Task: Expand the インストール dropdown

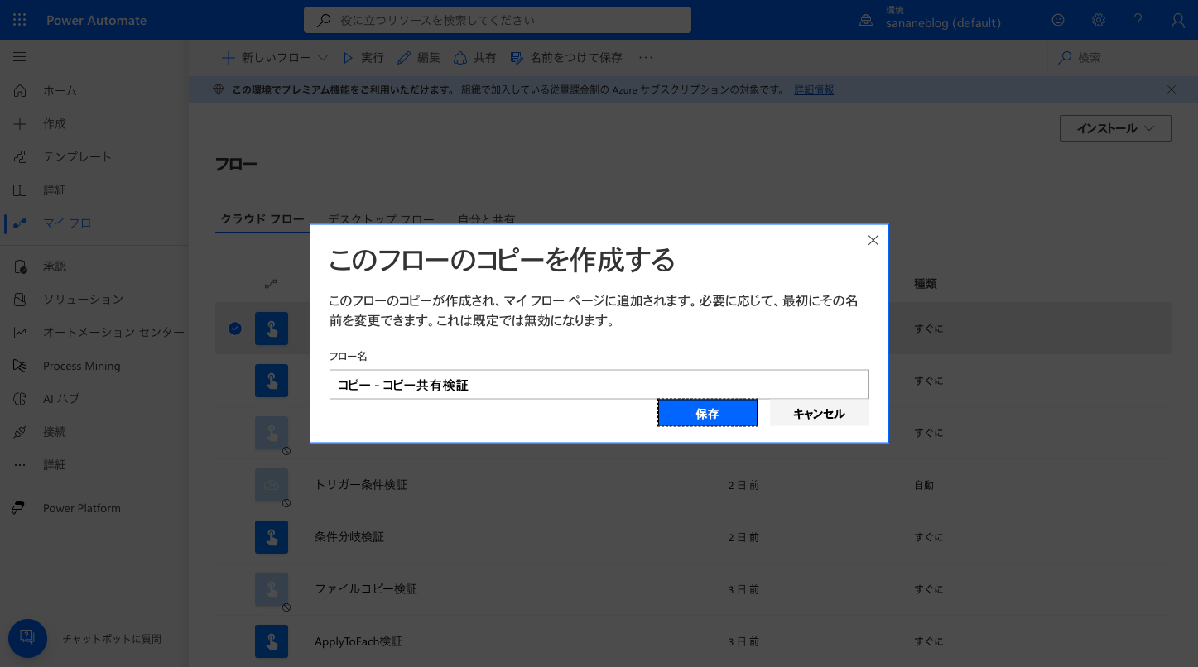Action: tap(1115, 128)
